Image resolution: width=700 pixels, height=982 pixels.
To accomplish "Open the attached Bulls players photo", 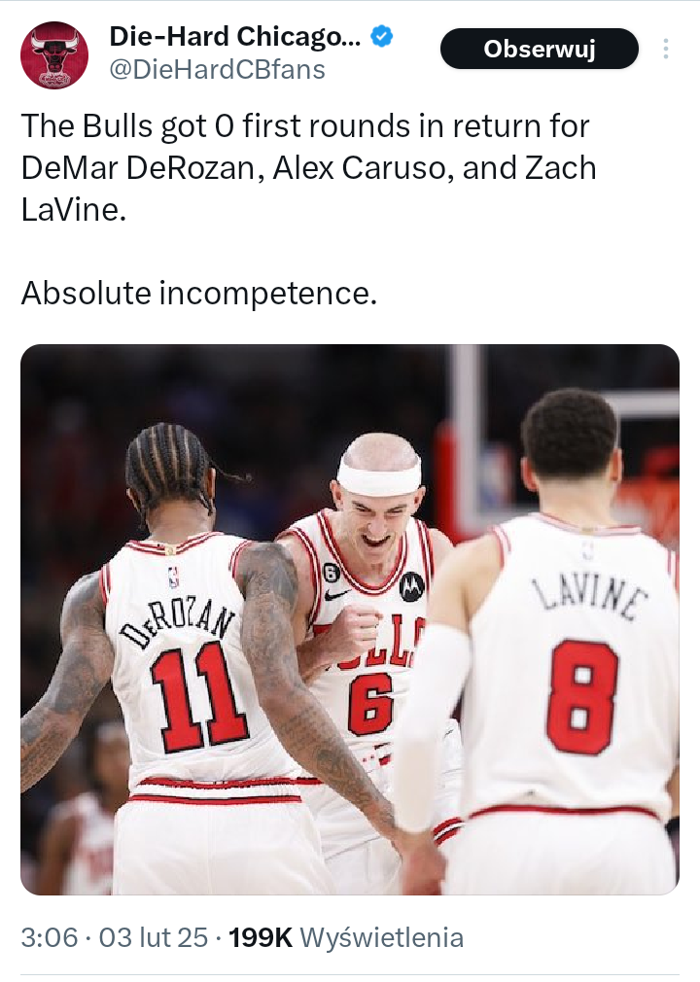I will [350, 619].
